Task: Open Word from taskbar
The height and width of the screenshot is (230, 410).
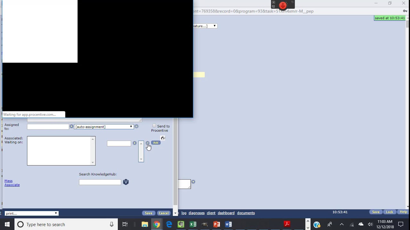Action: click(x=228, y=224)
